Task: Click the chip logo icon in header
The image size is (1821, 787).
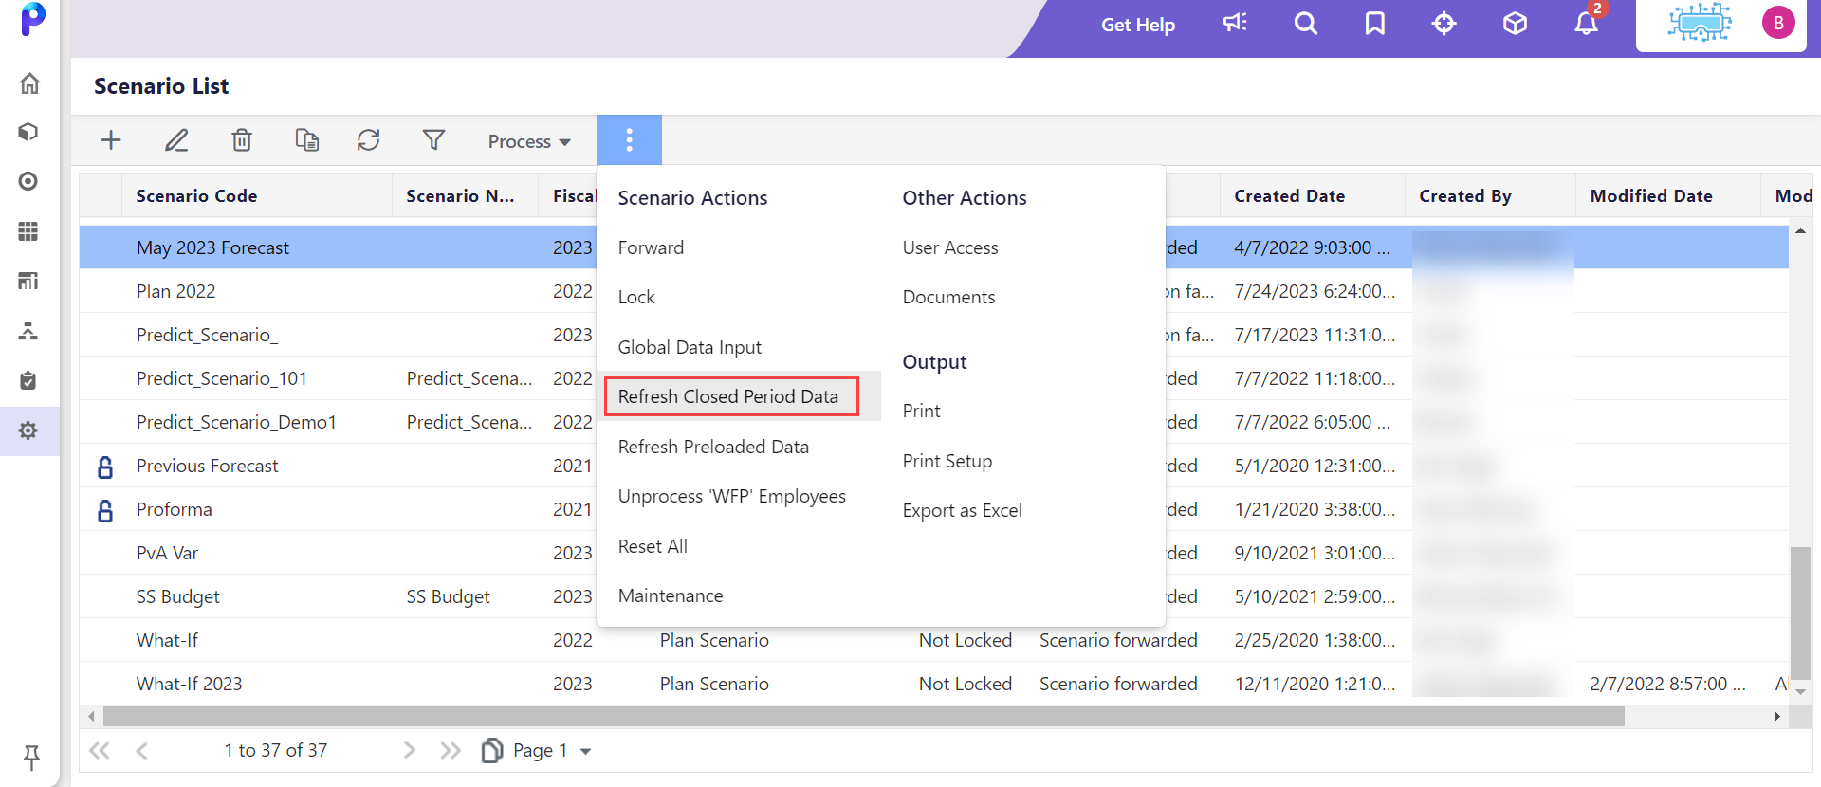Action: pyautogui.click(x=1700, y=23)
